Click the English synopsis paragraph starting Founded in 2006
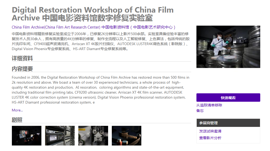This screenshot has width=270, height=151. coord(101,90)
